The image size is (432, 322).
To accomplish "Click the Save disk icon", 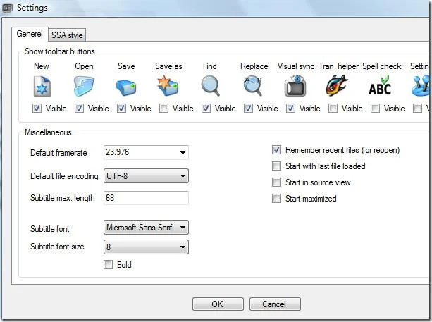I will point(126,87).
